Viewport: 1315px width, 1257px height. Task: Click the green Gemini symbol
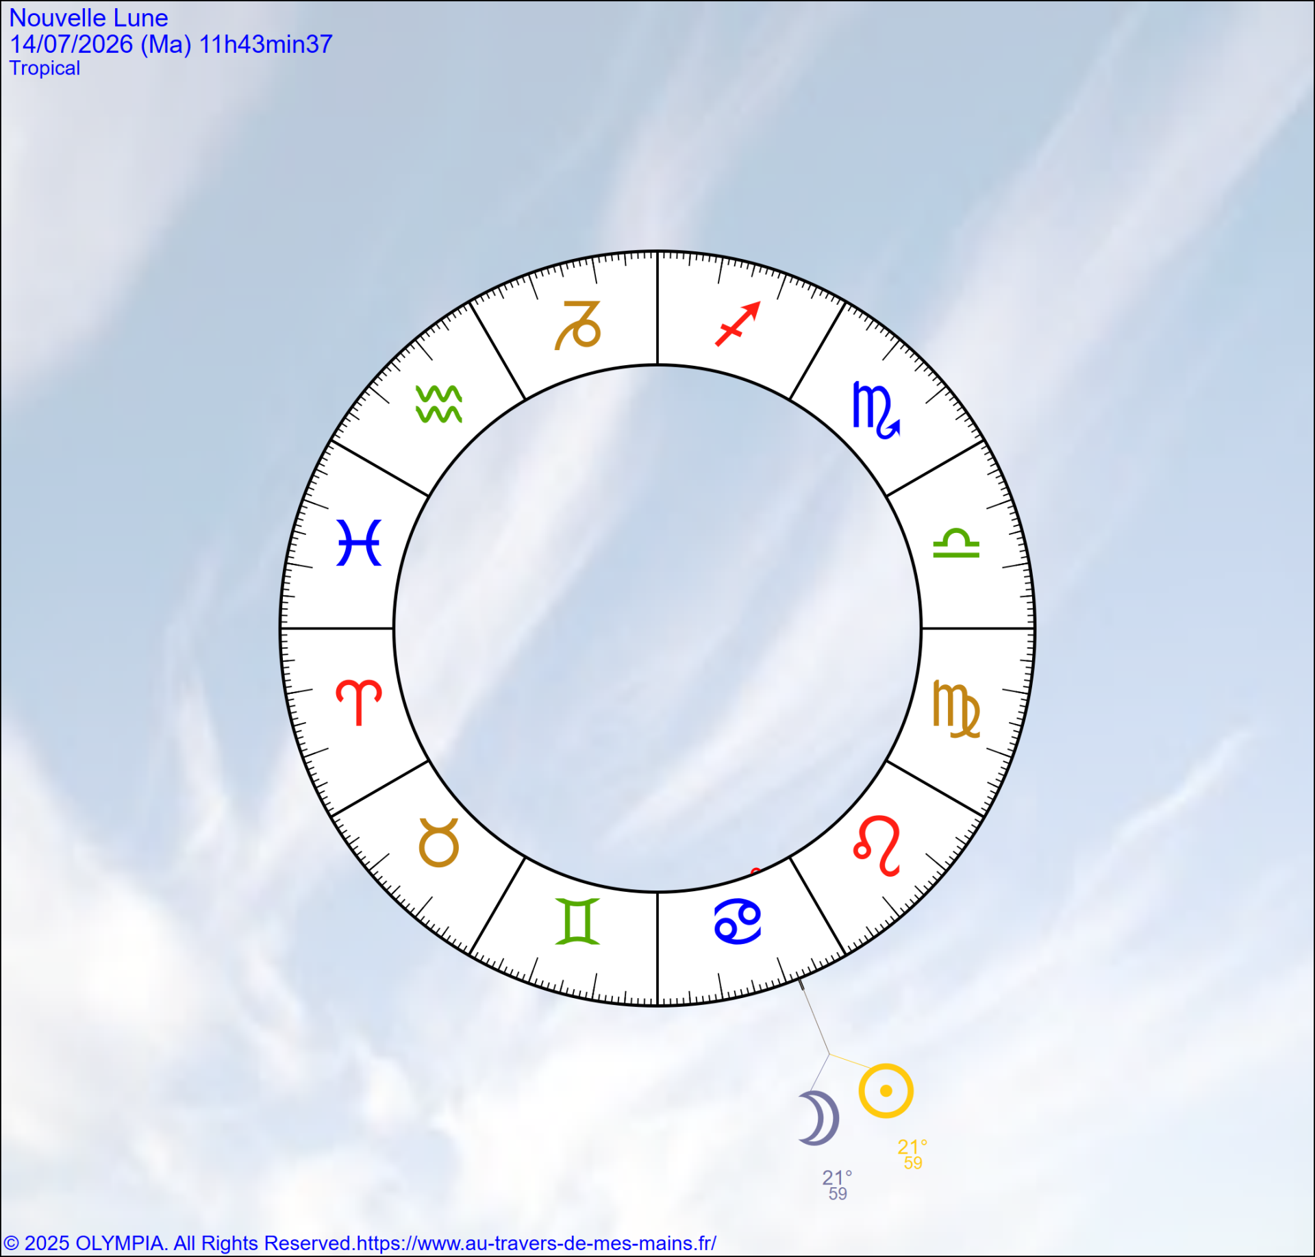coord(577,921)
